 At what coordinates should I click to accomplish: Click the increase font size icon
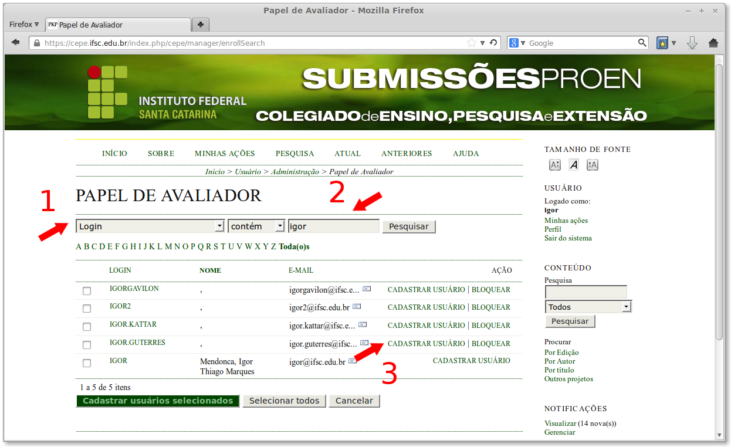[592, 165]
